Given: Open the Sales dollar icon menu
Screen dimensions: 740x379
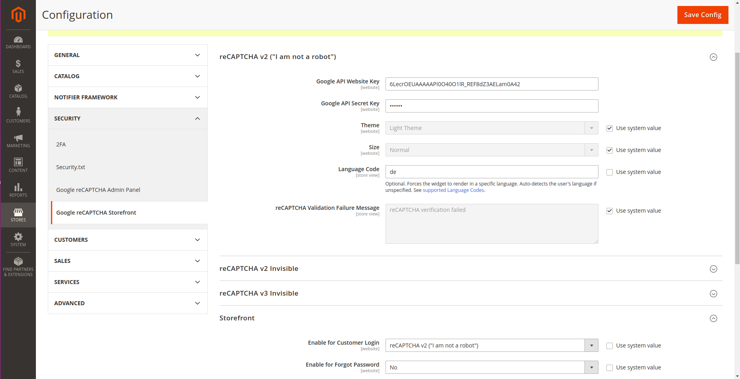Looking at the screenshot, I should pyautogui.click(x=18, y=67).
